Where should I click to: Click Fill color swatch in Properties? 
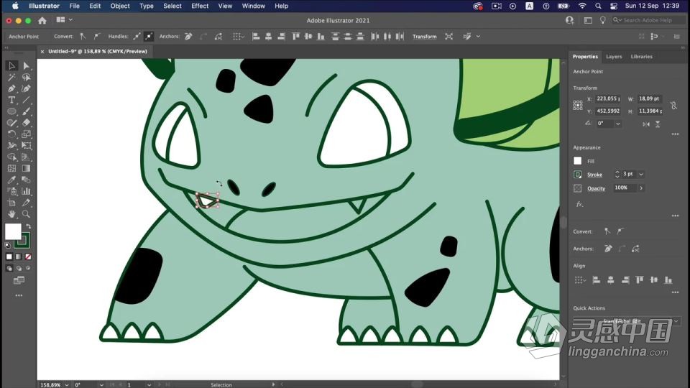578,161
